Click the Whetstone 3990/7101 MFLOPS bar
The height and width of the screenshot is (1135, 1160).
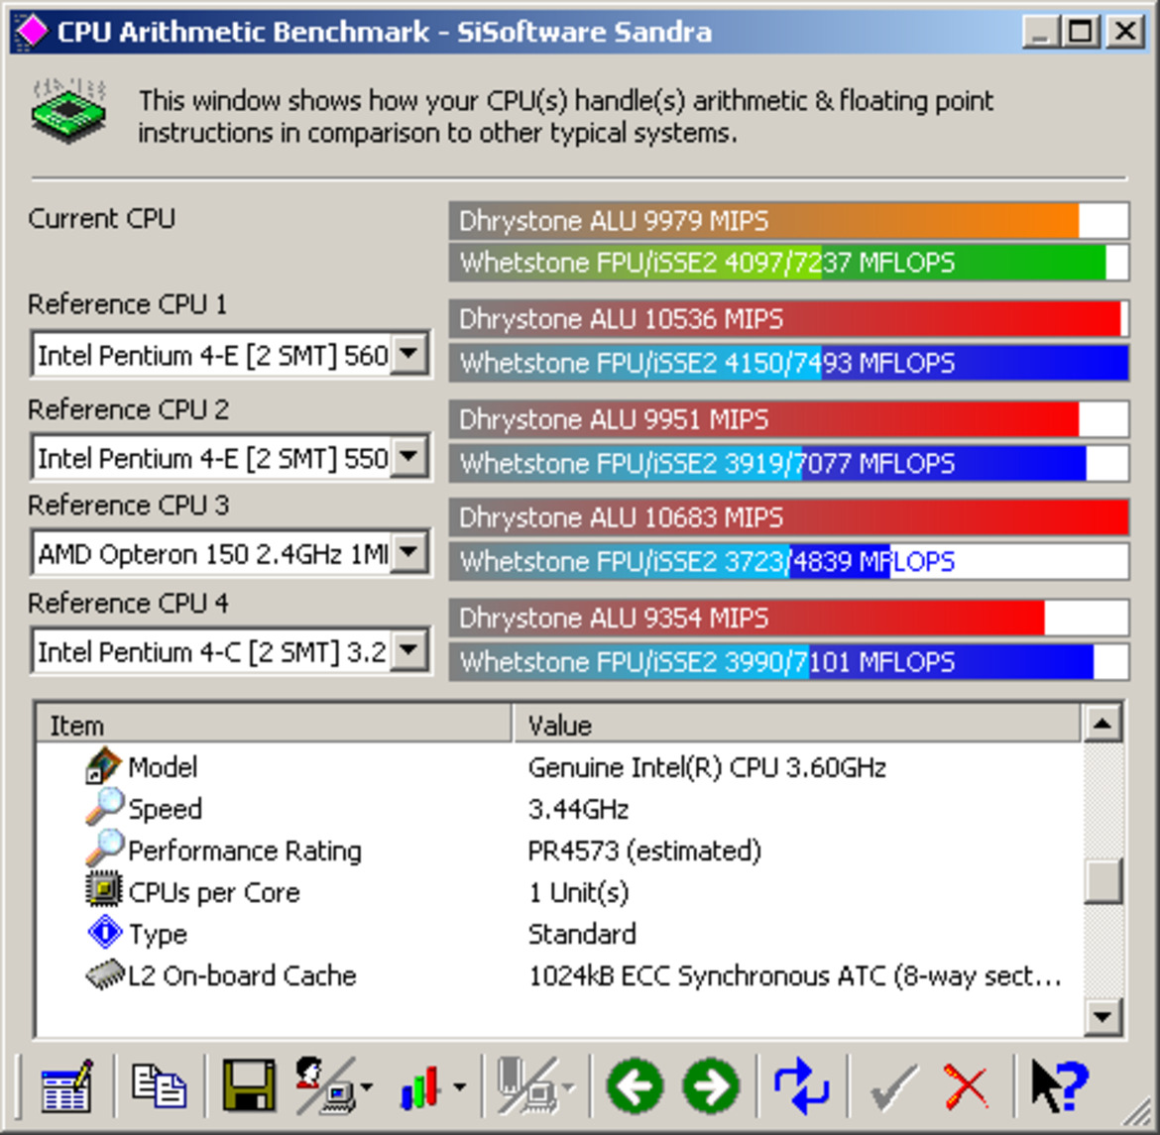788,661
